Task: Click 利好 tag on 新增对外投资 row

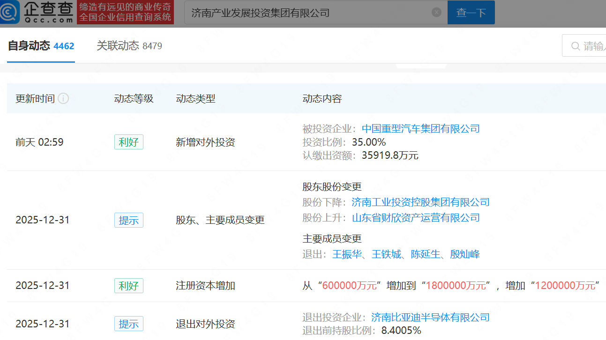Action: pyautogui.click(x=128, y=142)
